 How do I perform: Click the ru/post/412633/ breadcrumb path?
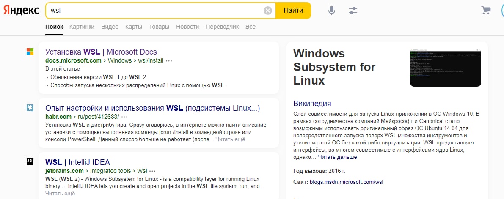click(x=98, y=117)
